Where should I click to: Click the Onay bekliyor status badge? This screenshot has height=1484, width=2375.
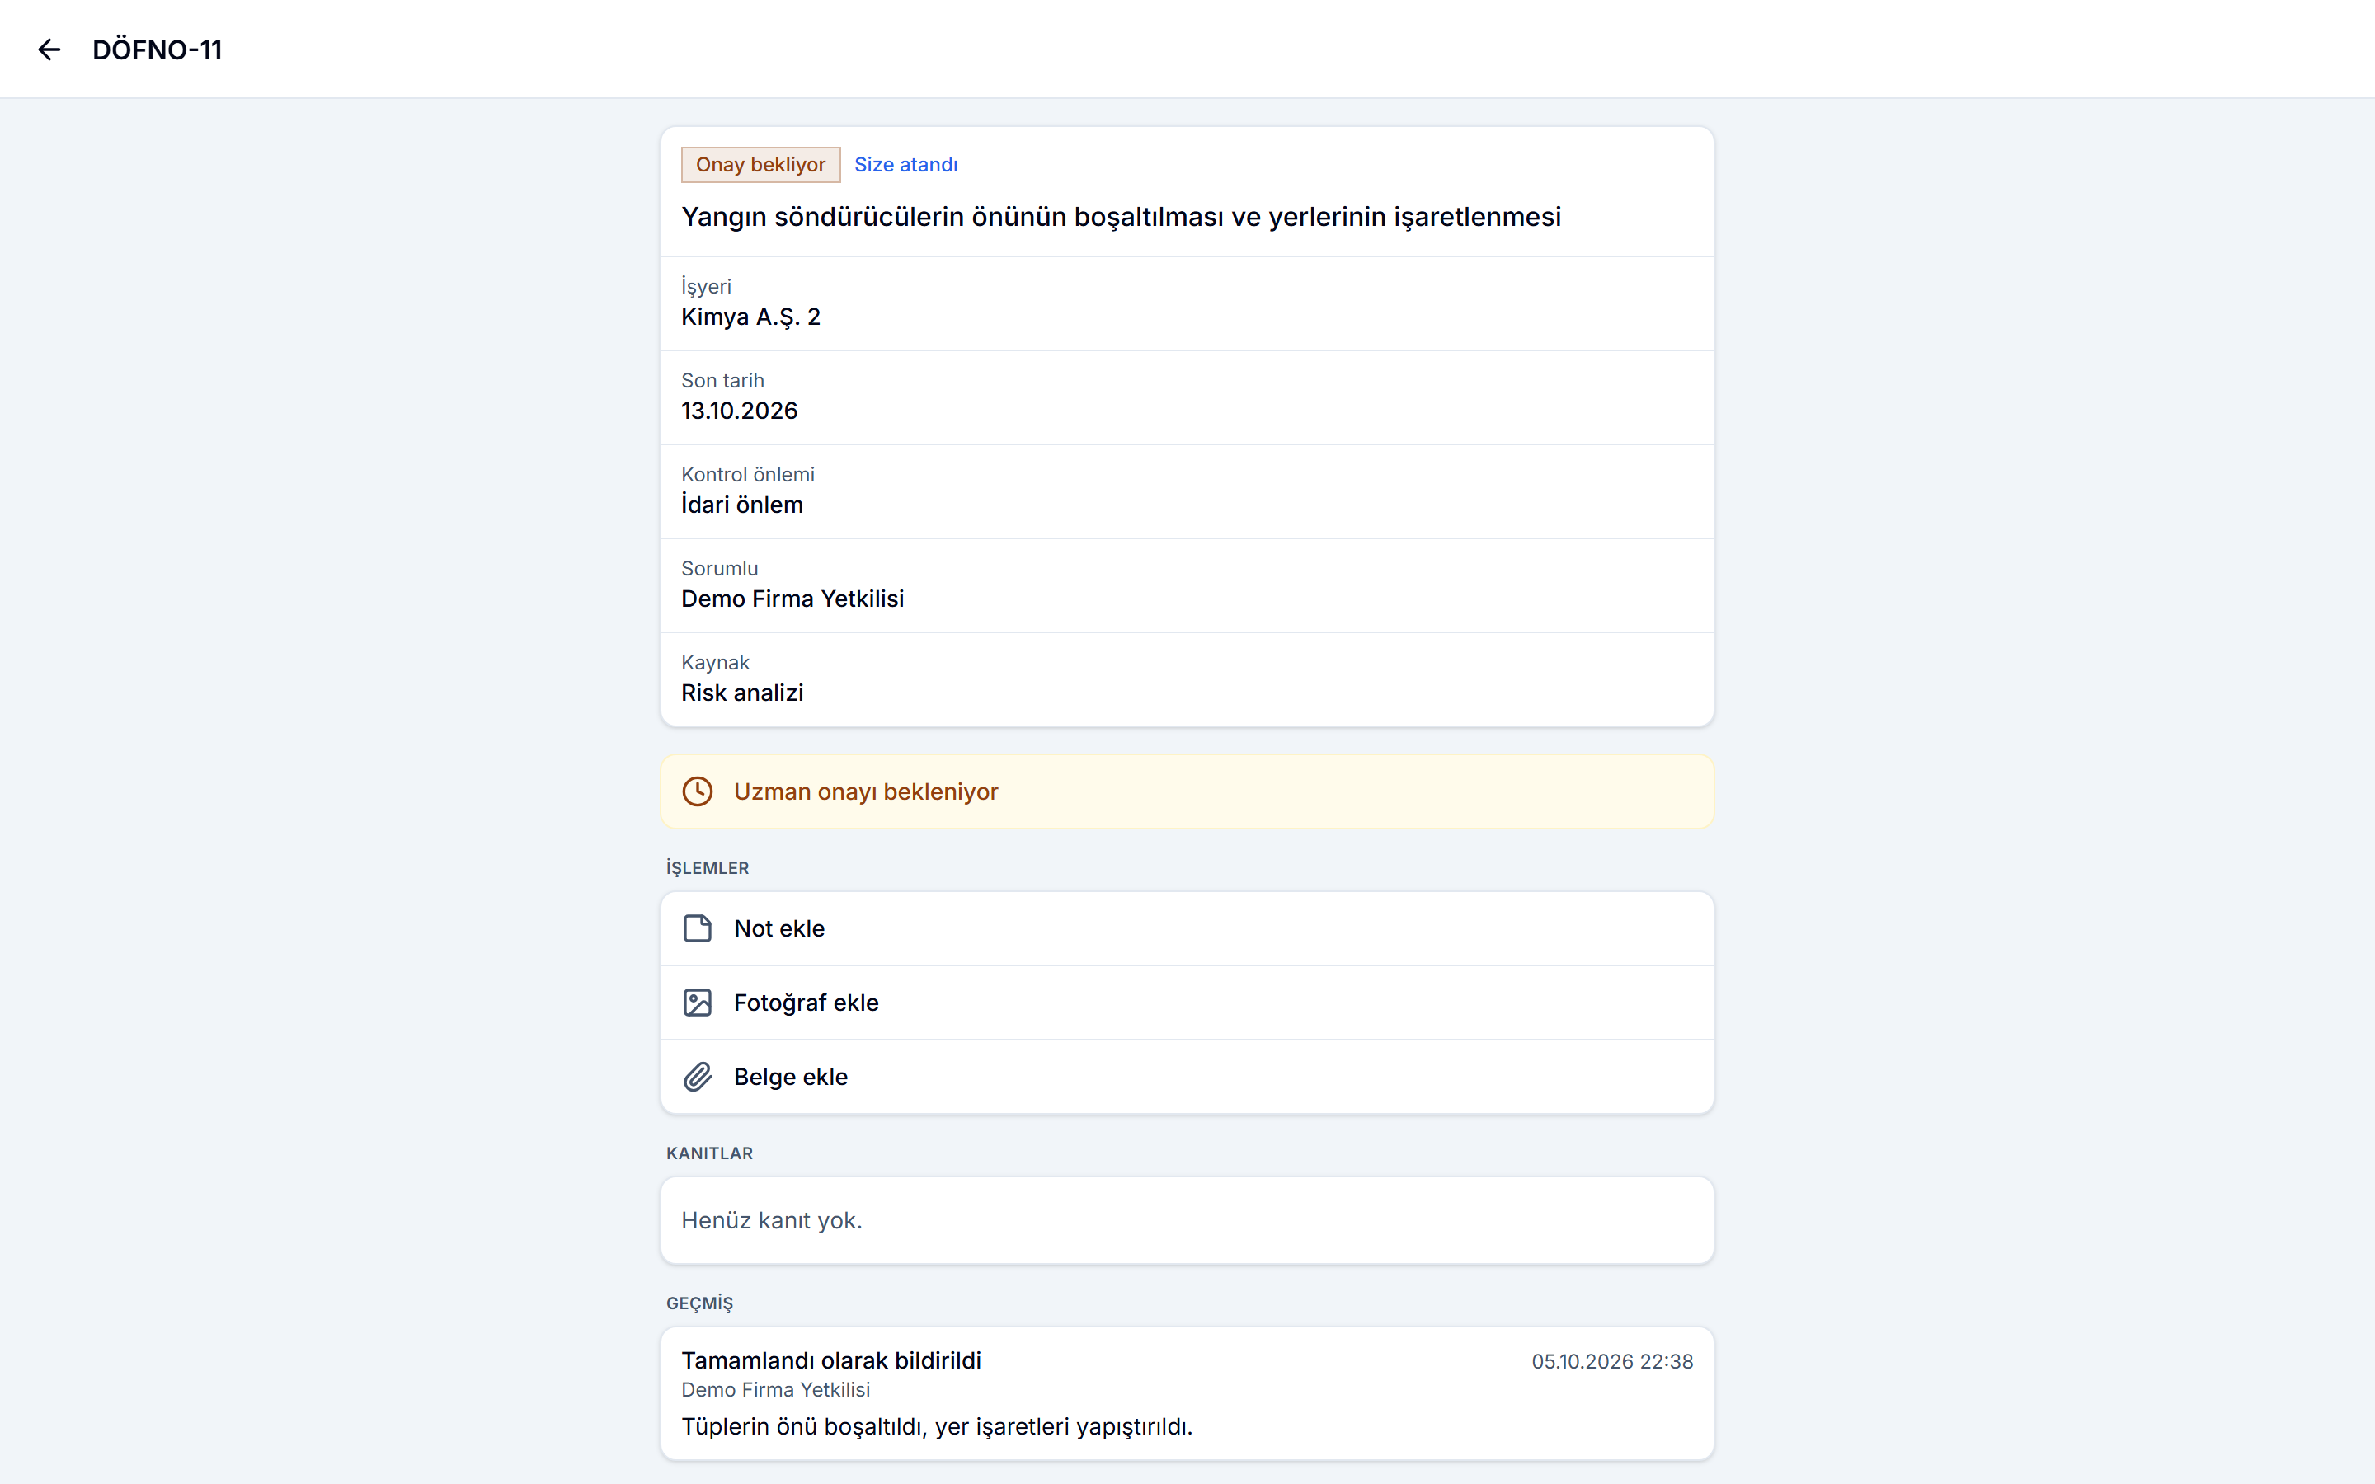pos(760,165)
